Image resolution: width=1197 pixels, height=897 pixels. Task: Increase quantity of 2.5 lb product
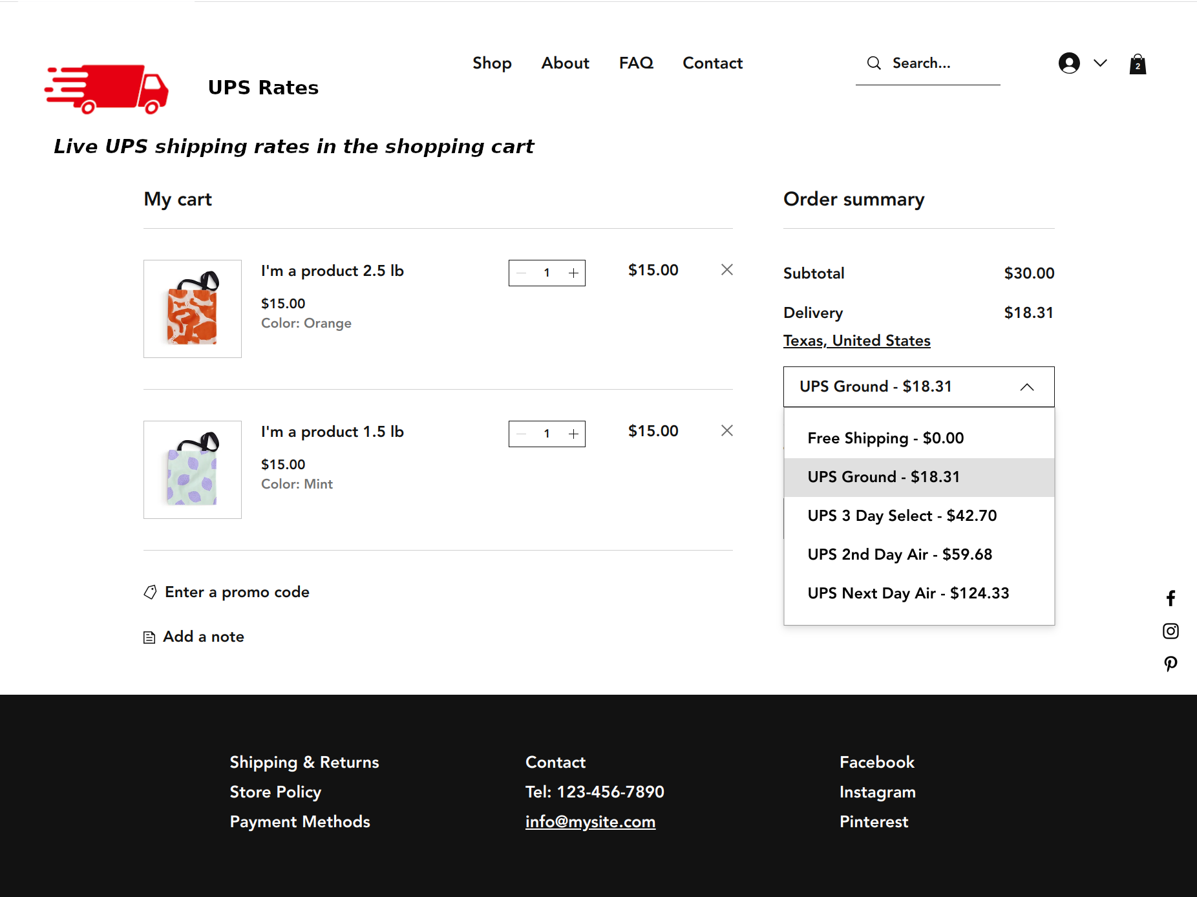point(573,273)
